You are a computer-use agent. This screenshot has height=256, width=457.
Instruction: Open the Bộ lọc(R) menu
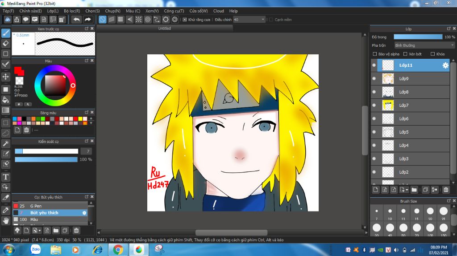(x=72, y=11)
